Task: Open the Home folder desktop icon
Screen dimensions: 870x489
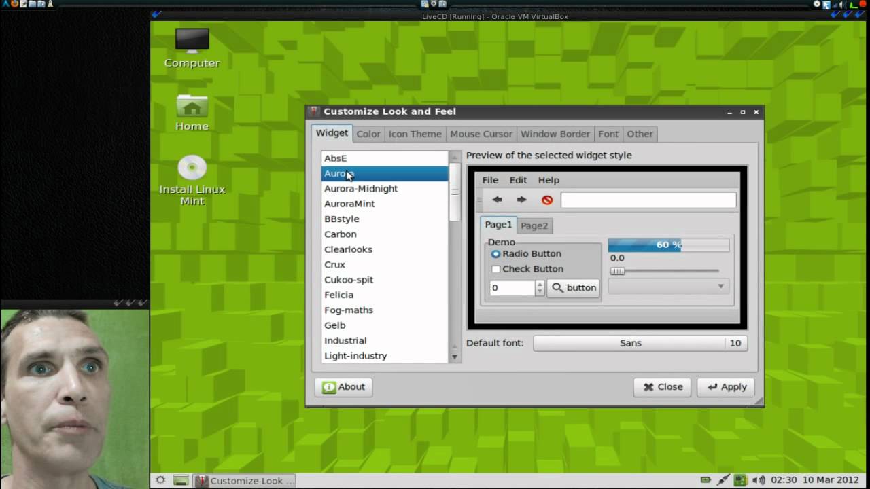Action: [192, 113]
